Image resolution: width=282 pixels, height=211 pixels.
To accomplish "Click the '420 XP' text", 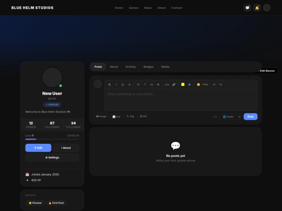I will coord(36,180).
